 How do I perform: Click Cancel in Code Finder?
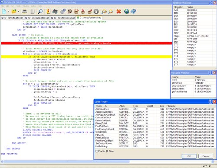(x=206, y=156)
